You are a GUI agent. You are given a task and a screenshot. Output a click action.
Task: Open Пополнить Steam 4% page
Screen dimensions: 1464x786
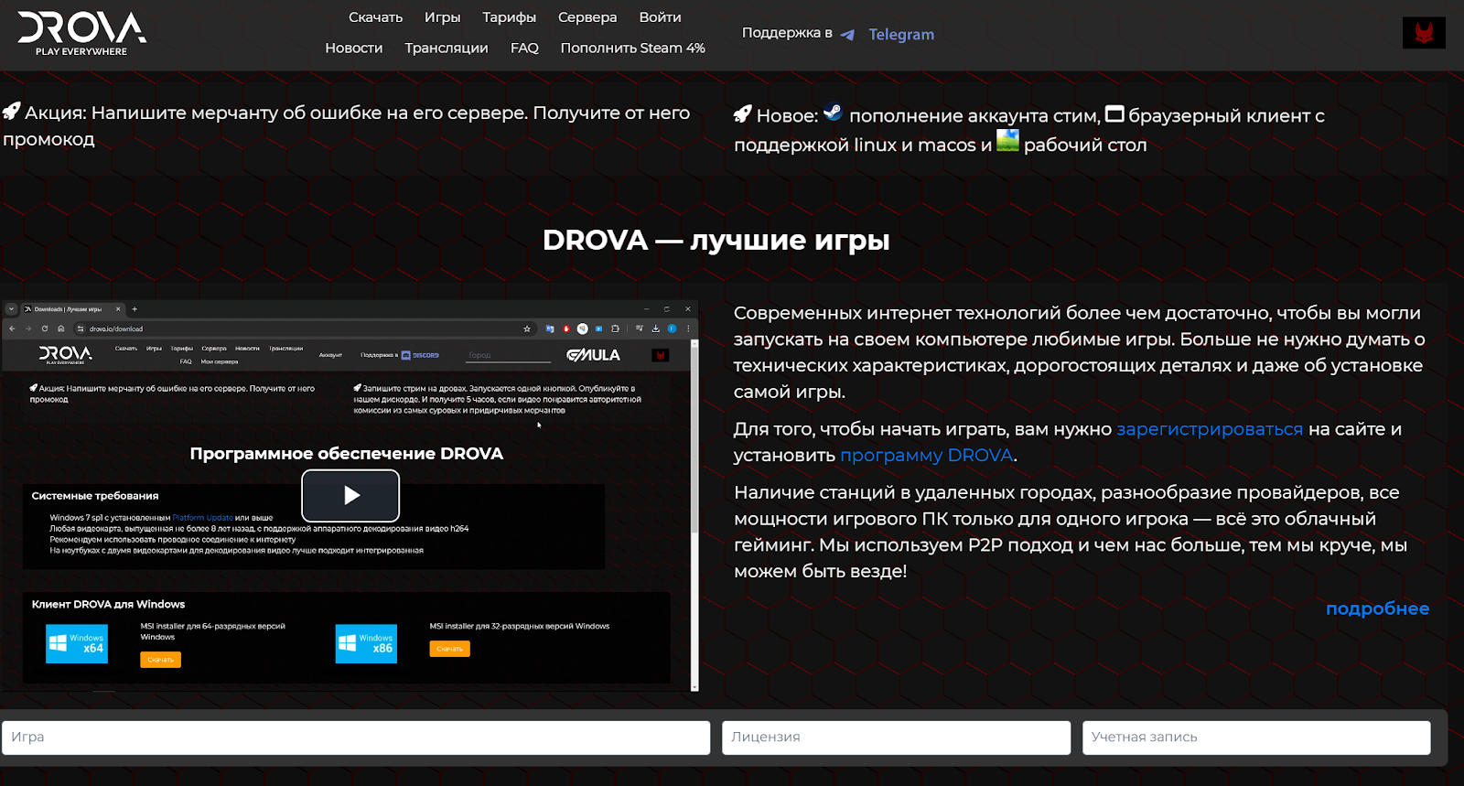[632, 48]
